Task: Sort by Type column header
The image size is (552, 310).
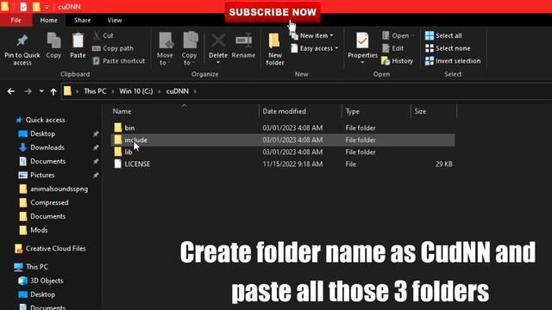Action: pyautogui.click(x=353, y=111)
